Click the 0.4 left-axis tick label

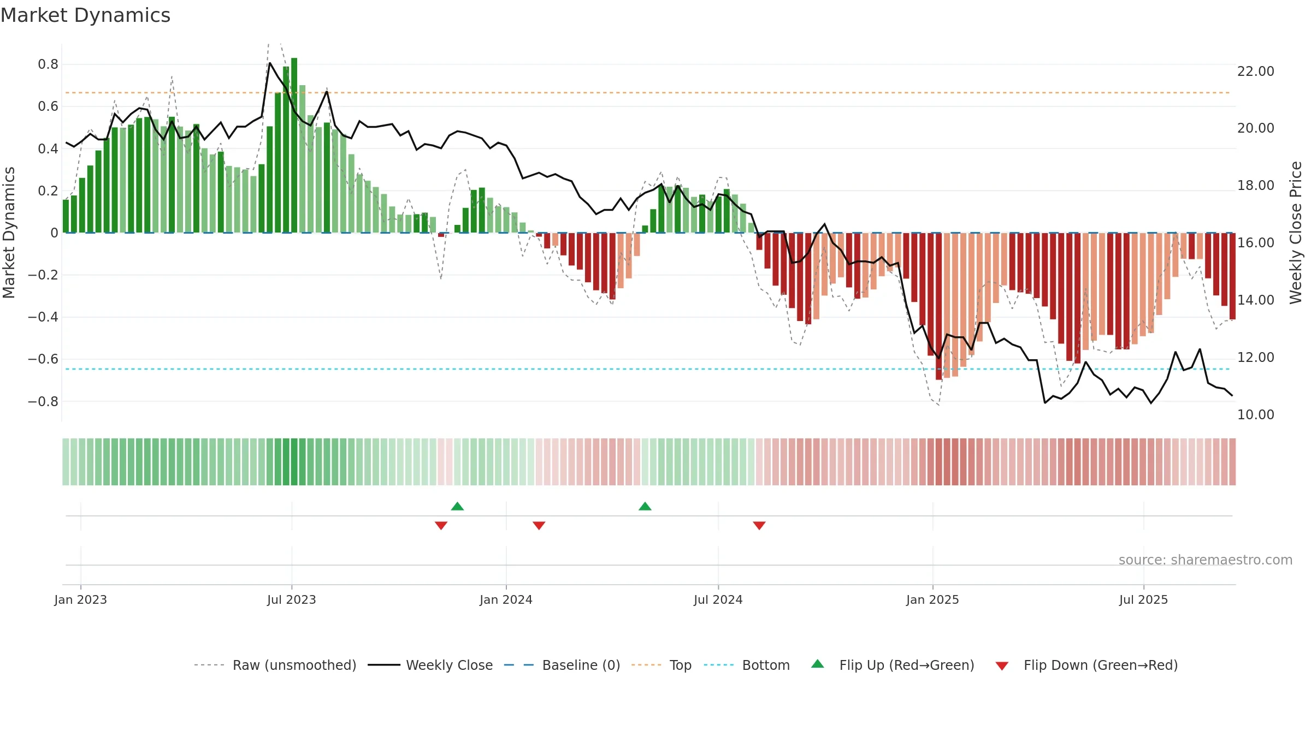tap(48, 149)
